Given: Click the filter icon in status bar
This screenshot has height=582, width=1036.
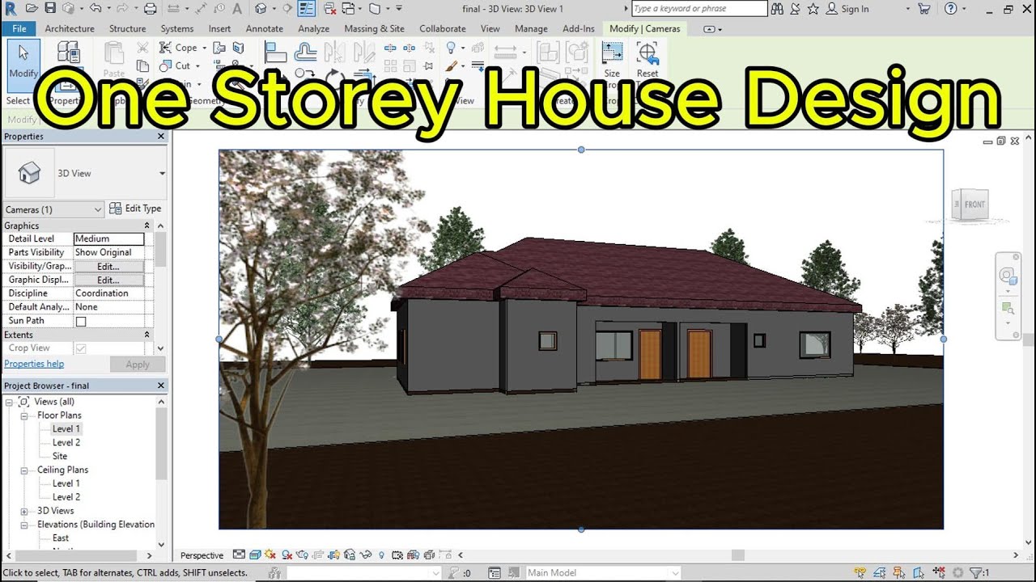Looking at the screenshot, I should (x=977, y=572).
